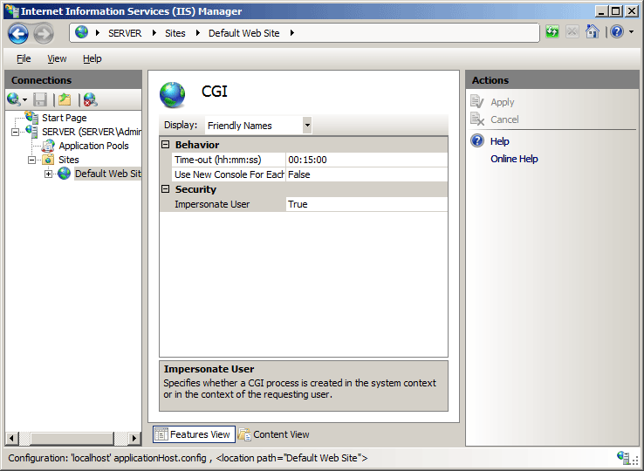The height and width of the screenshot is (471, 644).
Task: Click the Refresh Page icon in address bar
Action: point(552,32)
